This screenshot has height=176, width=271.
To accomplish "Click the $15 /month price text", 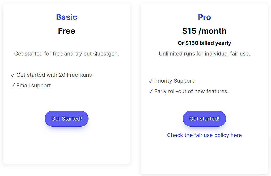I will 204,31.
